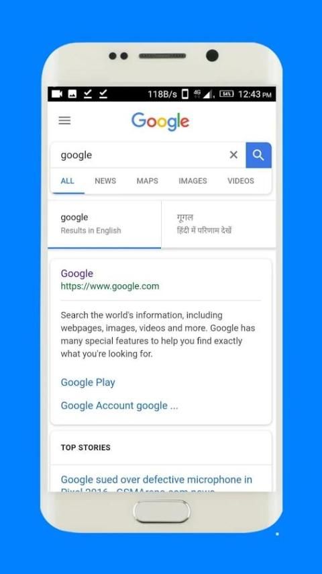Tap the battery indicator icon
The height and width of the screenshot is (574, 322).
click(226, 94)
